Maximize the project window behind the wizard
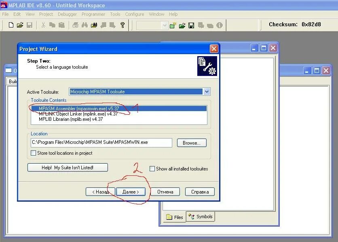The width and height of the screenshot is (338, 242). (x=264, y=48)
